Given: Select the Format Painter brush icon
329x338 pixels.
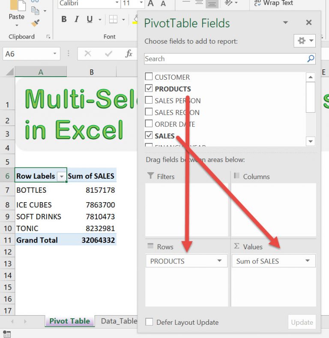Looking at the screenshot, I should tap(36, 23).
